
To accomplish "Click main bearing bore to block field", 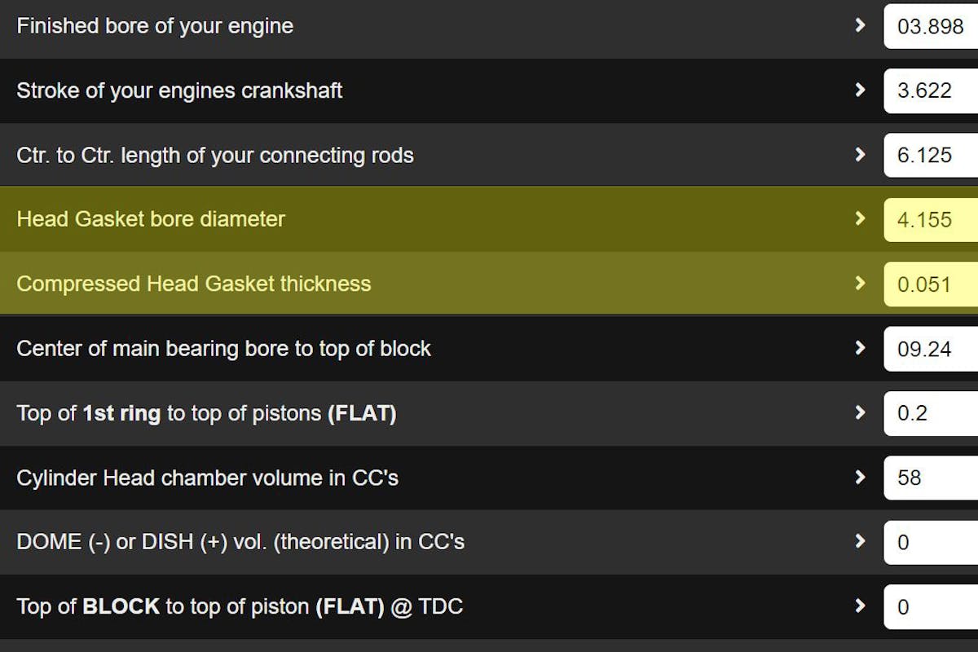I will pos(931,349).
